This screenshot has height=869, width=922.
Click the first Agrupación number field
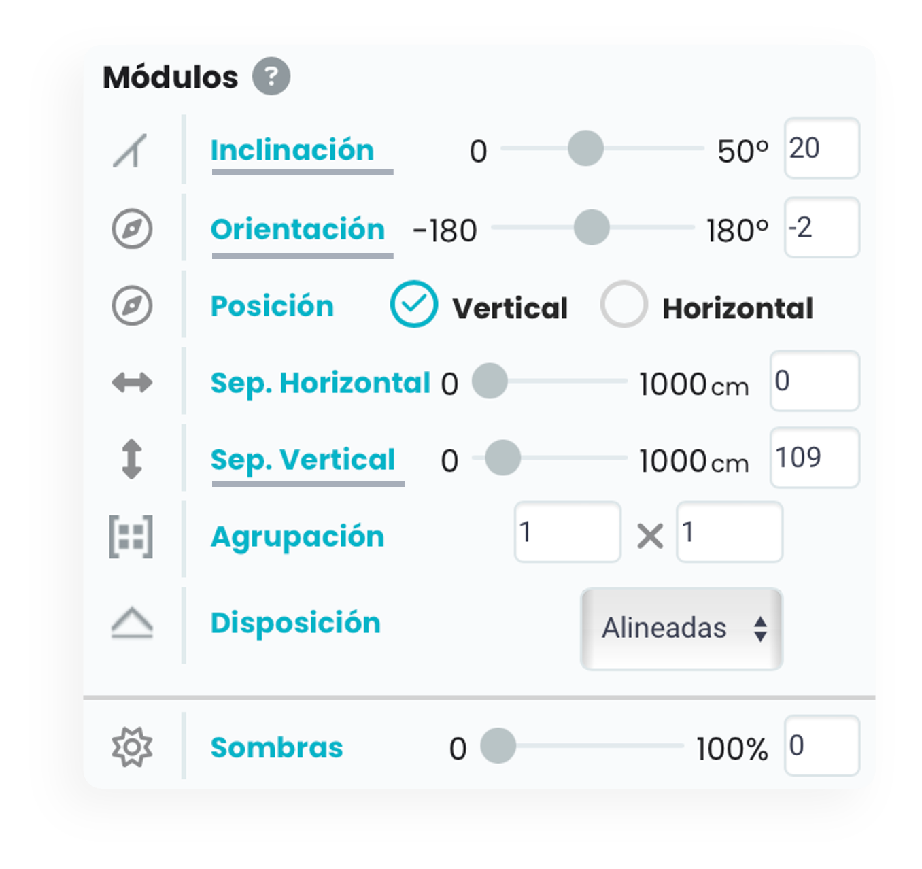click(x=568, y=532)
